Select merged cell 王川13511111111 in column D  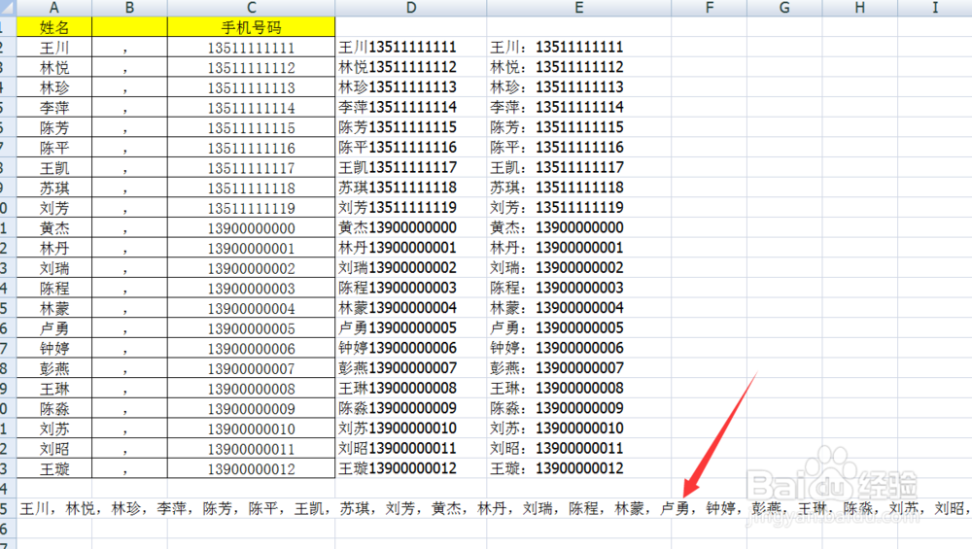click(411, 47)
